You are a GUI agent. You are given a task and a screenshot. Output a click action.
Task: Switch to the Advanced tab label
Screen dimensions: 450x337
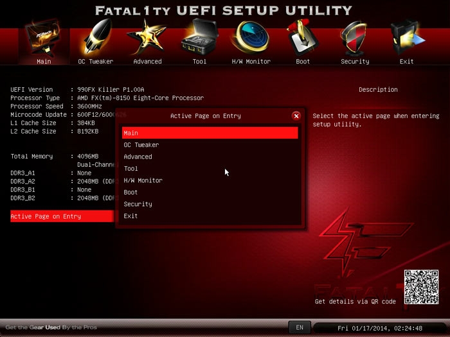(147, 62)
